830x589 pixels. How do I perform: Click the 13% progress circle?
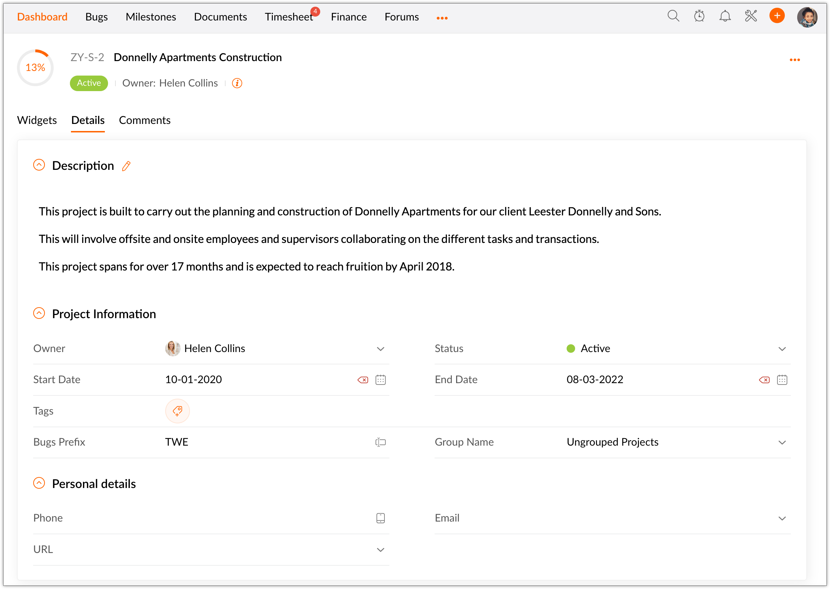click(x=36, y=67)
